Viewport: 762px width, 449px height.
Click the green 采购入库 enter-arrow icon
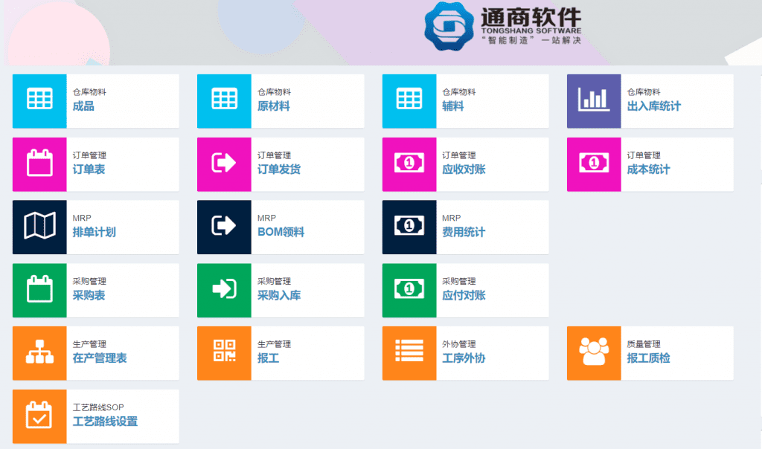coord(224,290)
